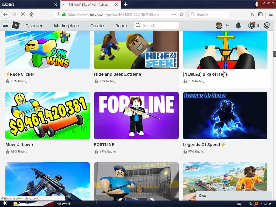Click the browser Search box
Image resolution: width=276 pixels, height=207 pixels.
[209, 15]
